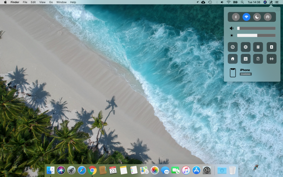Open Reminders from the Dock
The height and width of the screenshot is (177, 283).
pyautogui.click(x=134, y=170)
